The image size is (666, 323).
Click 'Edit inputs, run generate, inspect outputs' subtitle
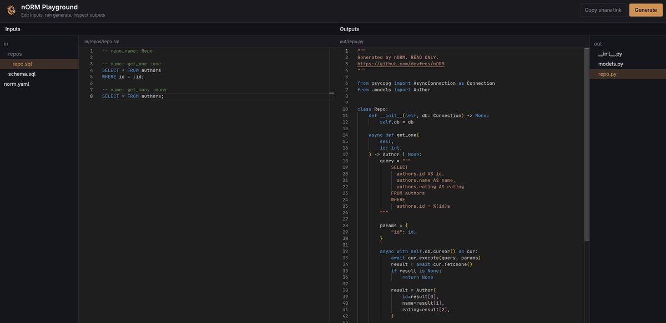tap(63, 15)
